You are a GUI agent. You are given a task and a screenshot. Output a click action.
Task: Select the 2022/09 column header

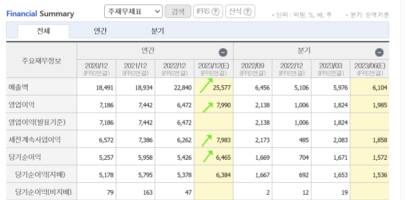[x=253, y=69]
